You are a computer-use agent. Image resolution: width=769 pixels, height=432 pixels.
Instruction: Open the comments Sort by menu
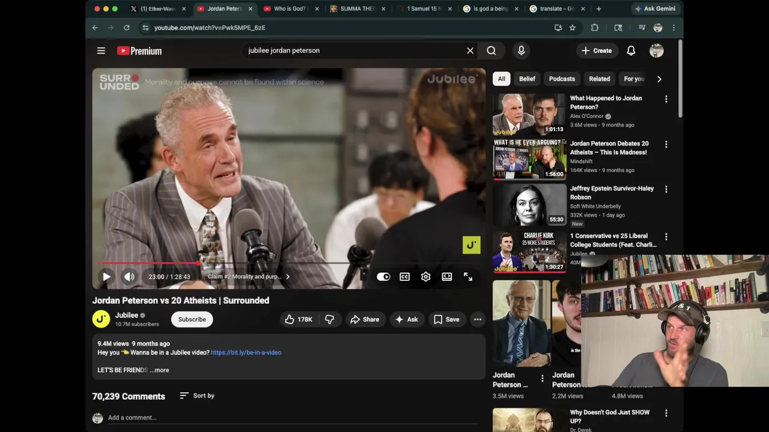coord(197,395)
